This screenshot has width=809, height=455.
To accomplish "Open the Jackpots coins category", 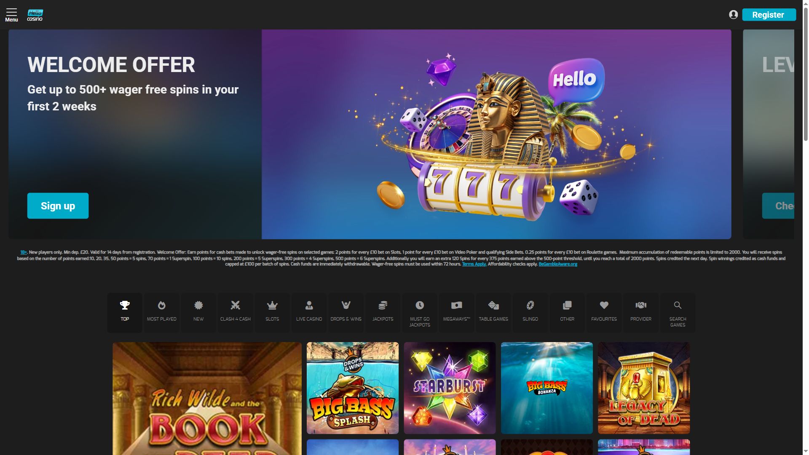I will click(383, 313).
